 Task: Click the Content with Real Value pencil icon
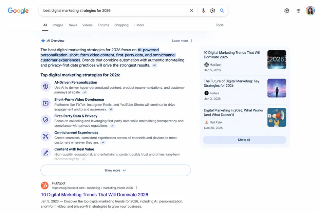pyautogui.click(x=45, y=153)
